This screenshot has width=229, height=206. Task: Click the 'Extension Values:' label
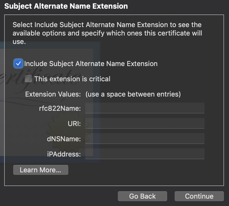click(53, 94)
